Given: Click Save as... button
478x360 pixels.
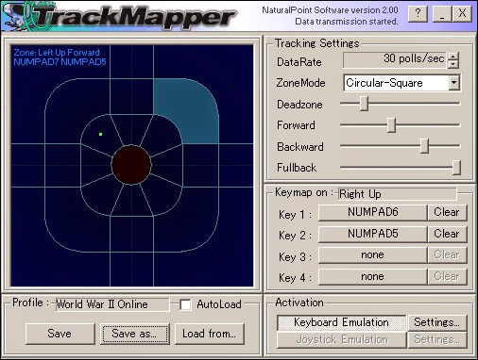Looking at the screenshot, I should coord(135,334).
